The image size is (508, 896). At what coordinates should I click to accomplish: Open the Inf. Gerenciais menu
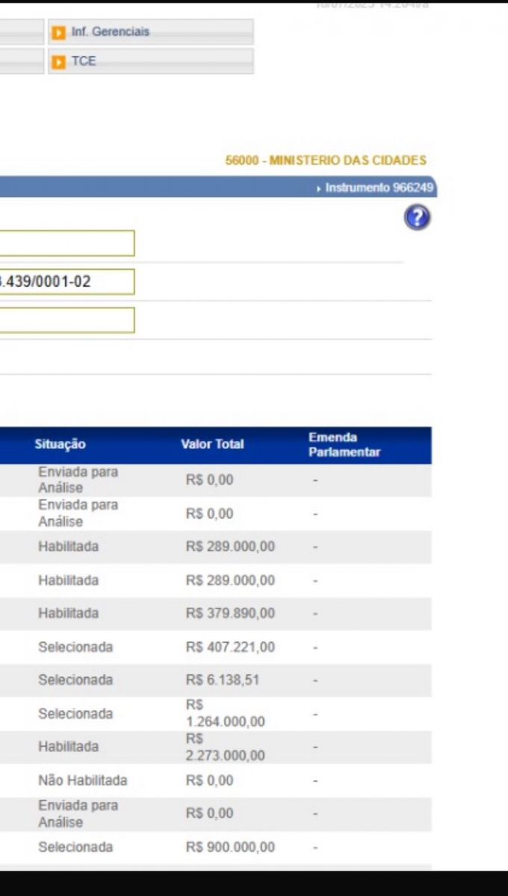tap(111, 32)
